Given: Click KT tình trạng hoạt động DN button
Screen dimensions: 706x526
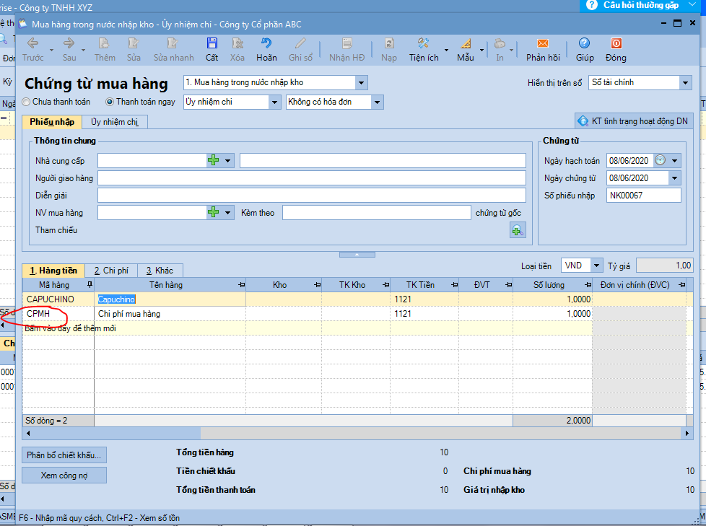Looking at the screenshot, I should click(634, 121).
